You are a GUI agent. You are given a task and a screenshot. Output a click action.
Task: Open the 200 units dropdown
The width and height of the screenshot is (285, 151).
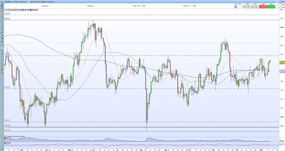click(x=23, y=2)
